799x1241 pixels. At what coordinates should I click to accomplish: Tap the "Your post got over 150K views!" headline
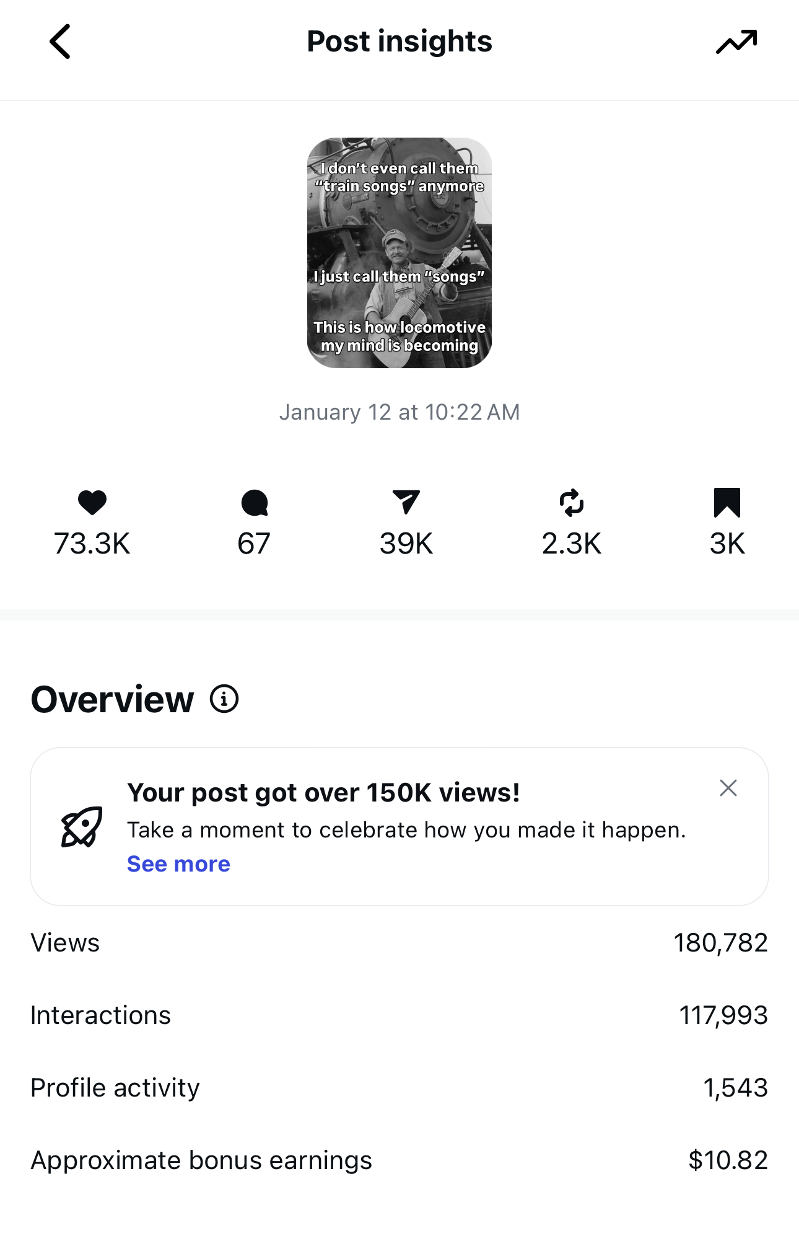323,793
